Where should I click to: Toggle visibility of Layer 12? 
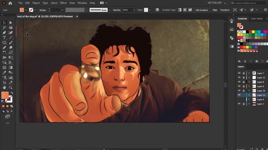click(239, 77)
